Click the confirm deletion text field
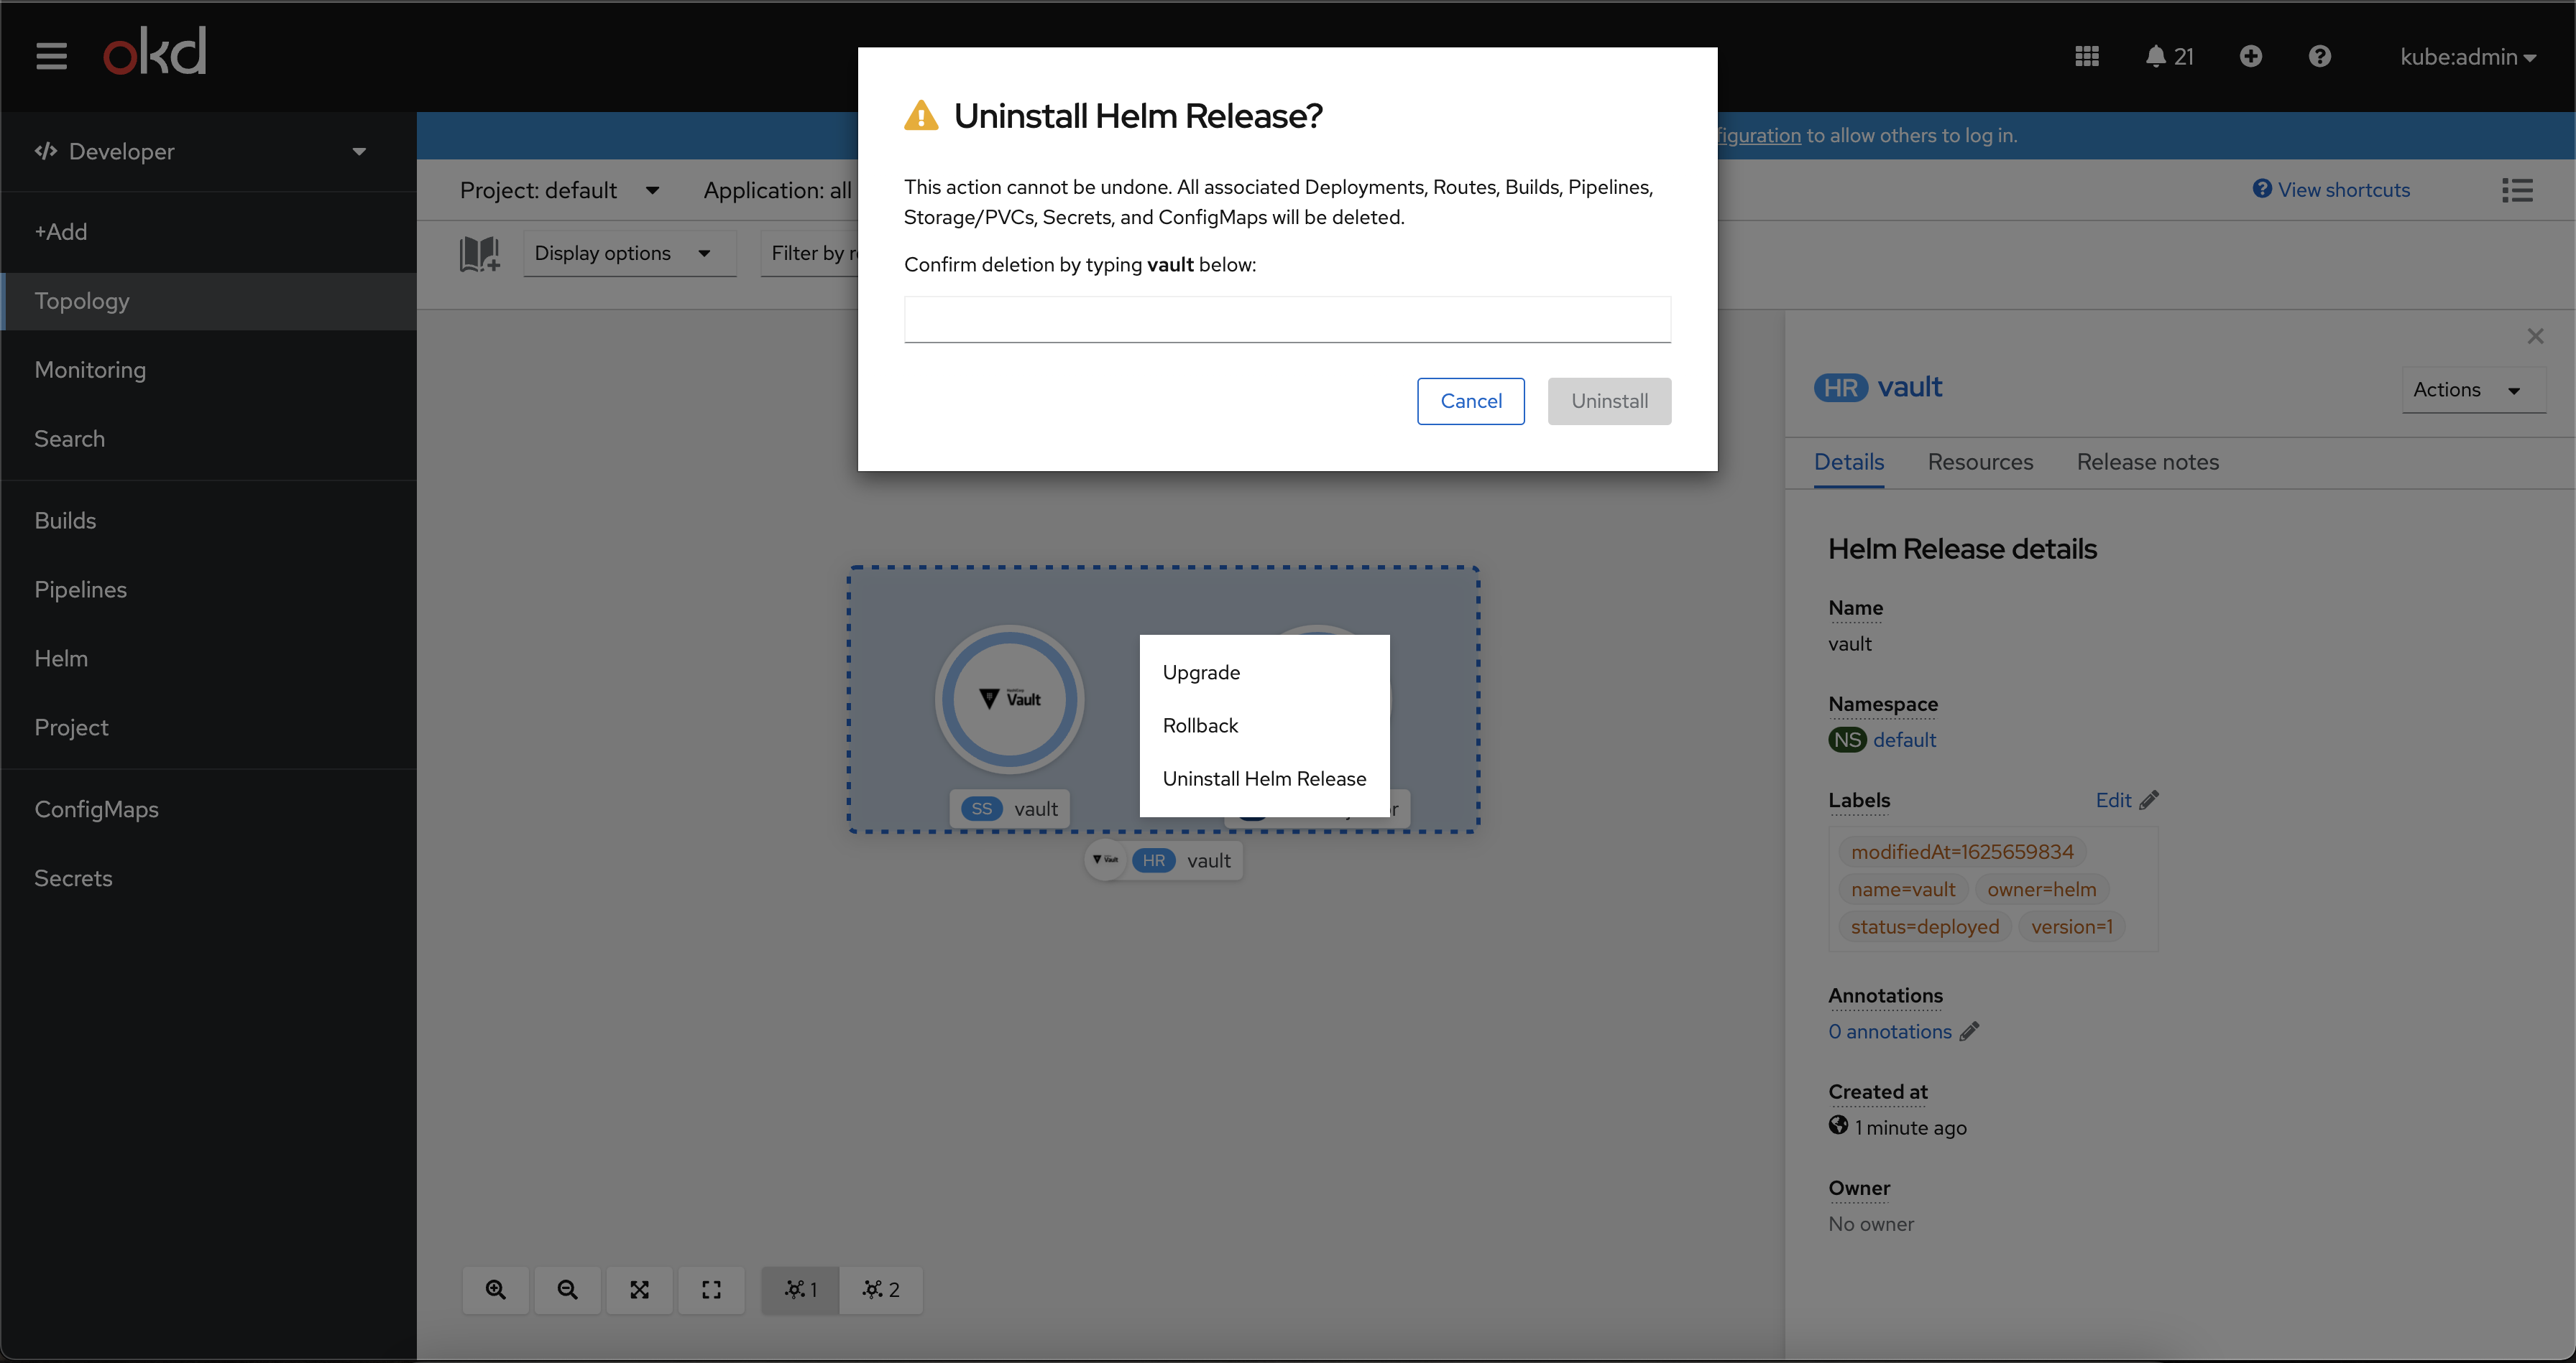Viewport: 2576px width, 1363px height. pyautogui.click(x=1287, y=320)
